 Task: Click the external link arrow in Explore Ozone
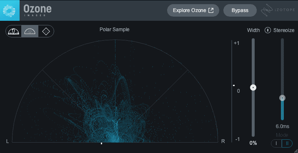pyautogui.click(x=211, y=10)
